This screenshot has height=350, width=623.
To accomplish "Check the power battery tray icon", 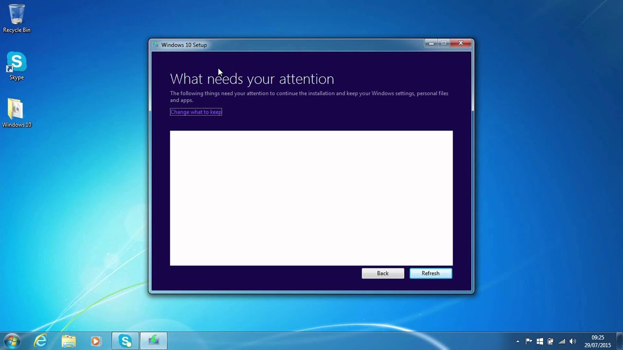I will [x=550, y=341].
